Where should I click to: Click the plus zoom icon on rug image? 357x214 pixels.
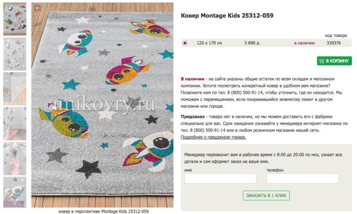tap(37, 8)
